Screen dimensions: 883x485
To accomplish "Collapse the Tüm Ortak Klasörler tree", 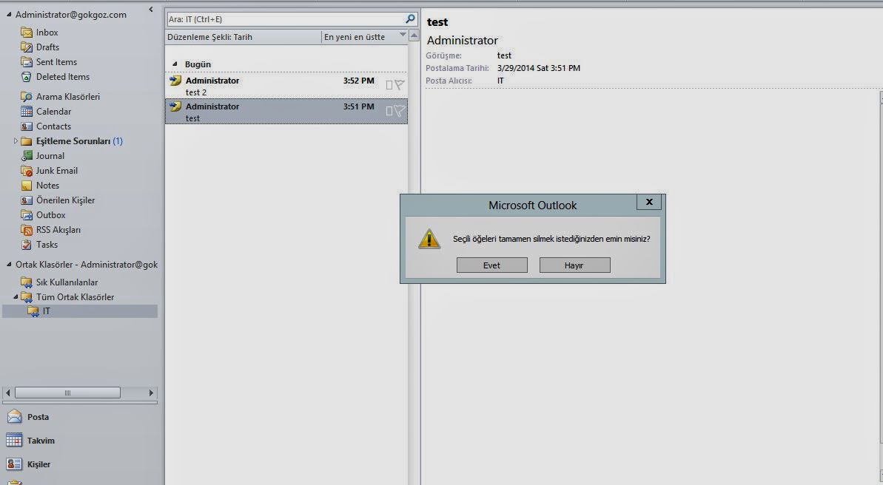I will [x=16, y=297].
